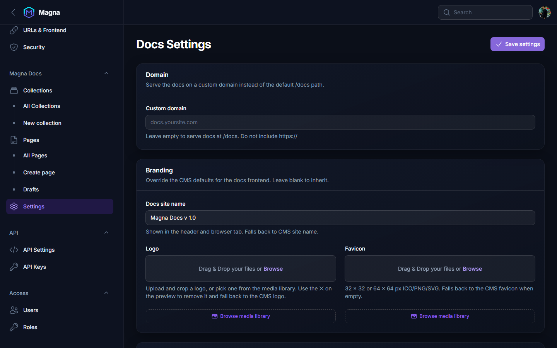Click the Custom domain input field
The width and height of the screenshot is (557, 348).
point(340,122)
